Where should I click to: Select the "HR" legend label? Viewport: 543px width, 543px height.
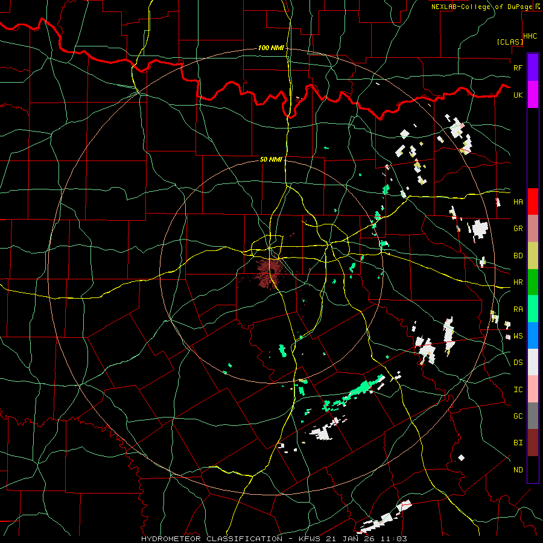tap(518, 282)
